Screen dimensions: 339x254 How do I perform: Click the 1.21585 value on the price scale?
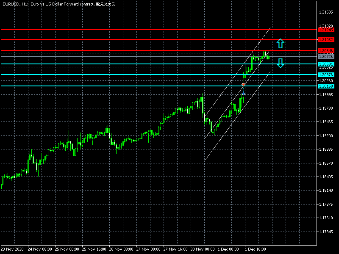tap(325, 12)
